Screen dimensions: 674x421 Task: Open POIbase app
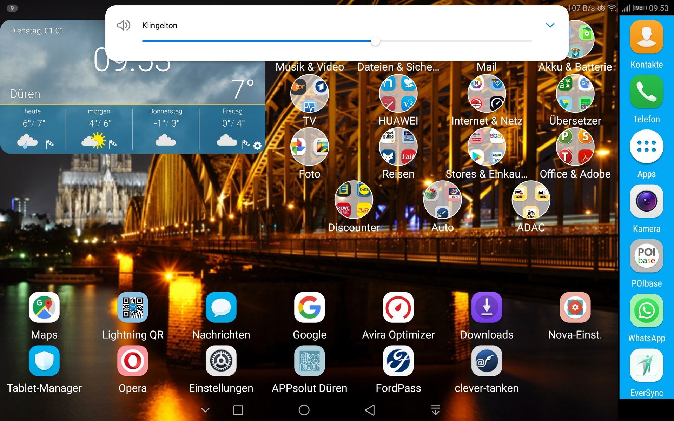646,256
